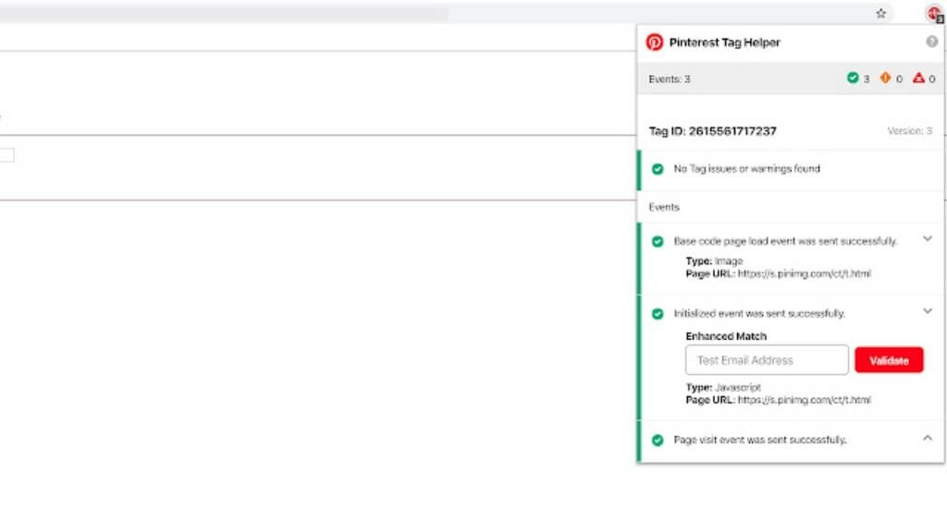Image resolution: width=947 pixels, height=532 pixels.
Task: Expand the Page visit event details
Action: pos(928,439)
